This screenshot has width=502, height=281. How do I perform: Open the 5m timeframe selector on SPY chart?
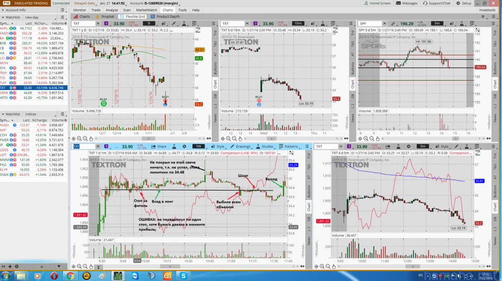point(437,24)
